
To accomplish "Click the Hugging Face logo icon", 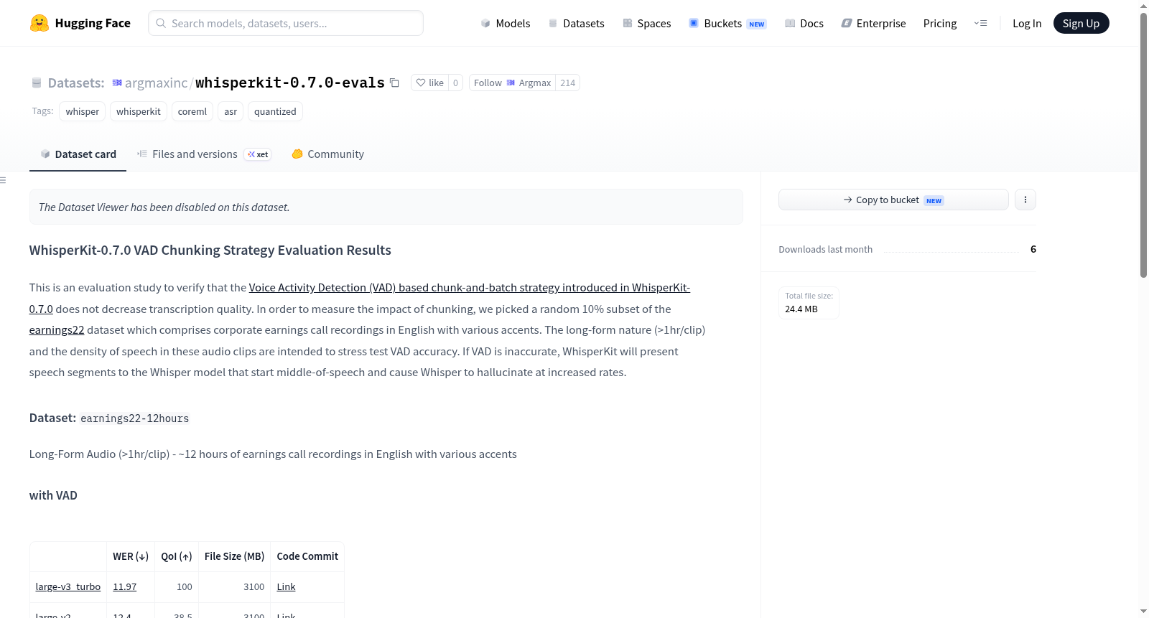I will [39, 23].
